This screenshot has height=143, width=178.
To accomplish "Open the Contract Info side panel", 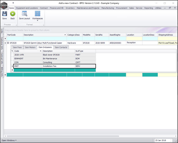I will click(2, 58).
